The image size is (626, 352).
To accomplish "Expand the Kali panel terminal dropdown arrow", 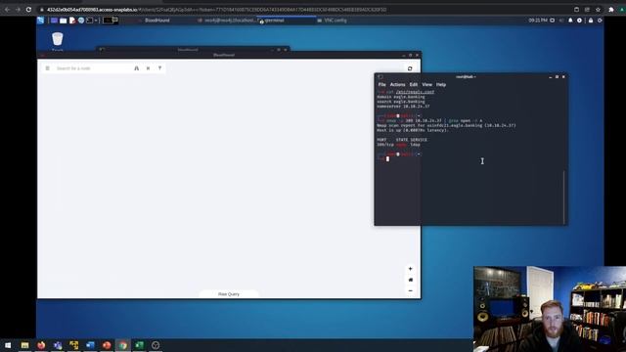I will pos(96,21).
